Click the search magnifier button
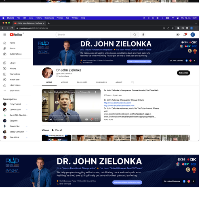This screenshot has height=202, width=202. click(135, 35)
